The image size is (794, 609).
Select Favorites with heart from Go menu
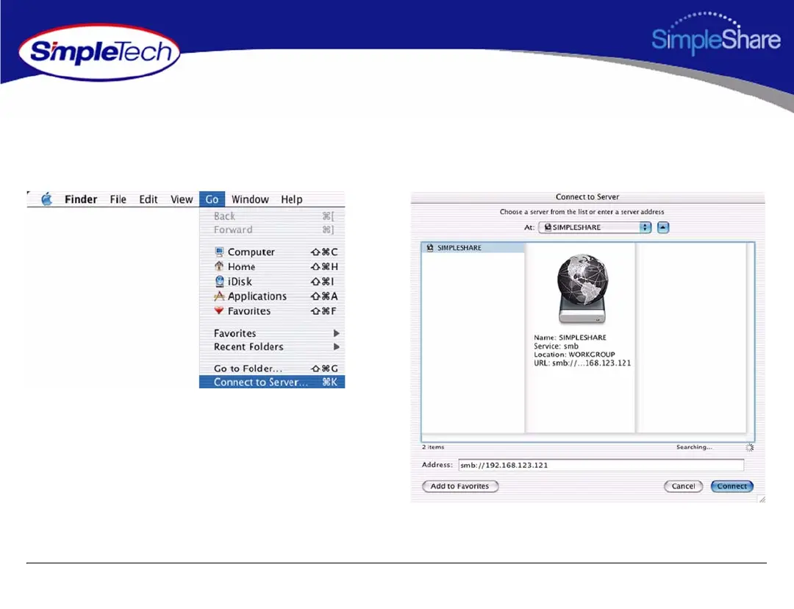[x=272, y=310]
